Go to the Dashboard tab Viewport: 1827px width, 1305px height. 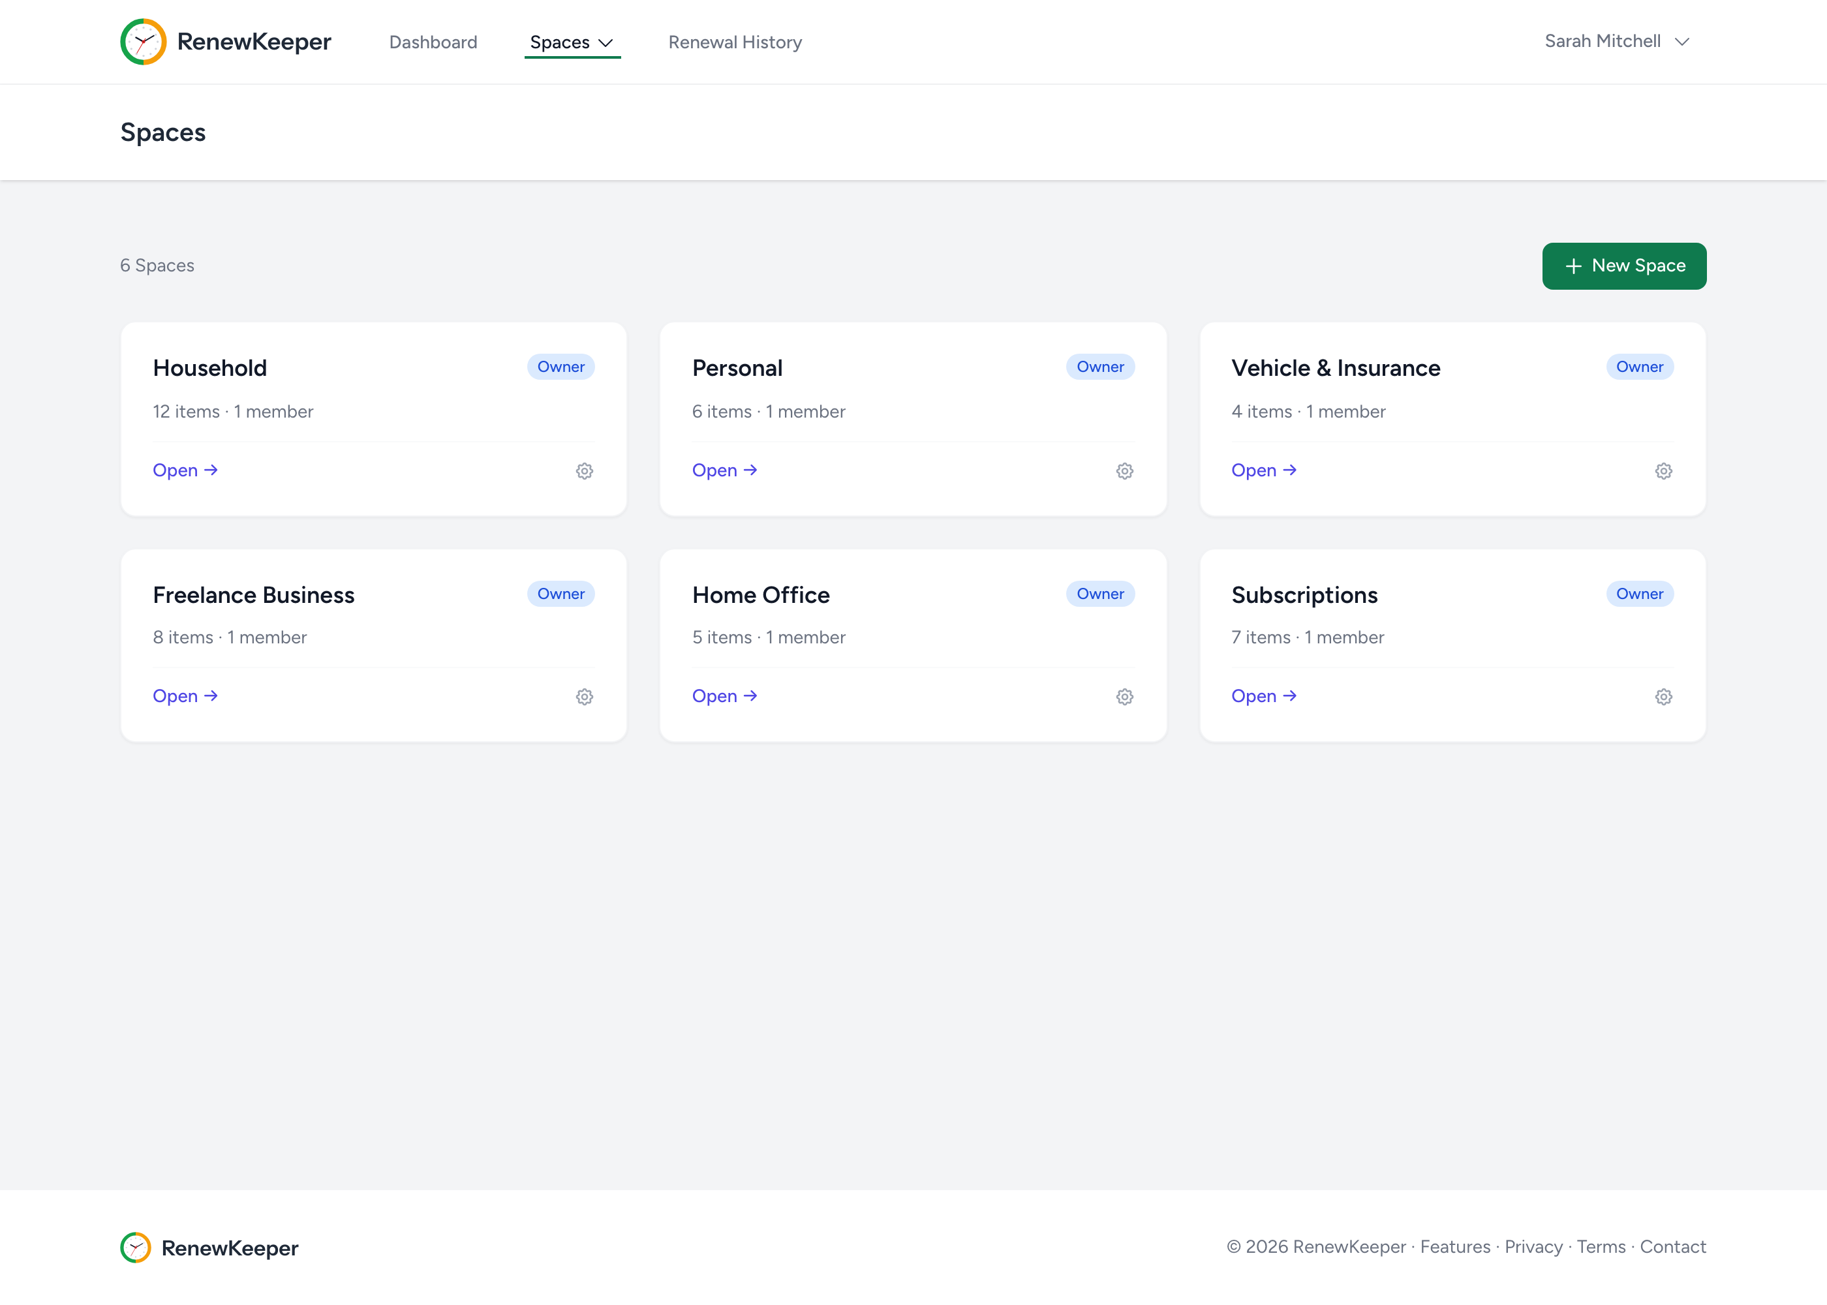[433, 42]
